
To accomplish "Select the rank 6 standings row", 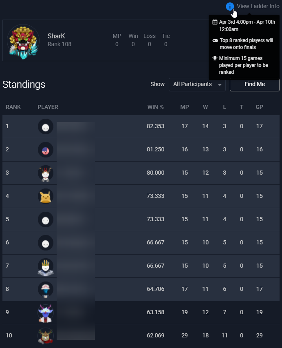I will (x=141, y=243).
